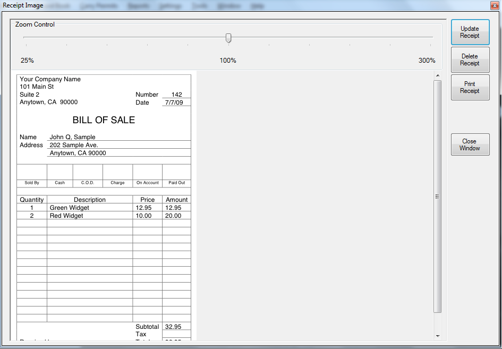Click the Subtotal label
Image resolution: width=502 pixels, height=349 pixels.
pyautogui.click(x=147, y=327)
